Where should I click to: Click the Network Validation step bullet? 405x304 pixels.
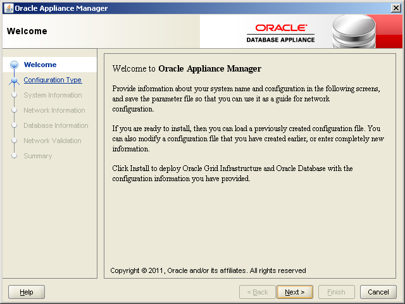(14, 141)
